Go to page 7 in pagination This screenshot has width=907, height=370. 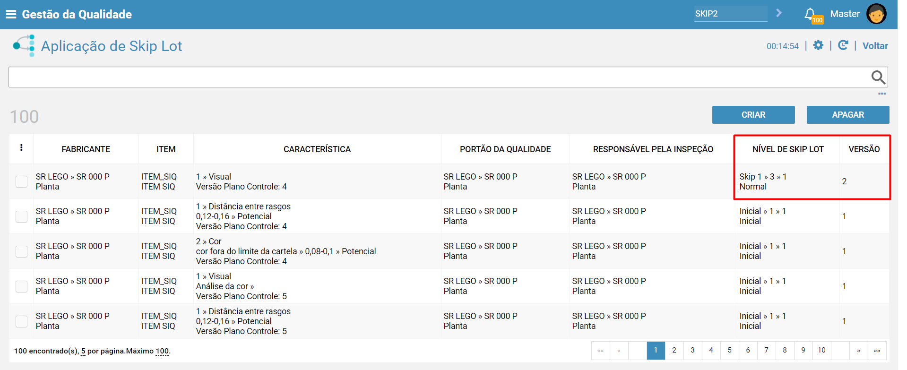(x=766, y=350)
